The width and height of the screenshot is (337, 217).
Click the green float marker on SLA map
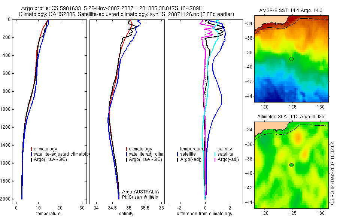coord(291,165)
